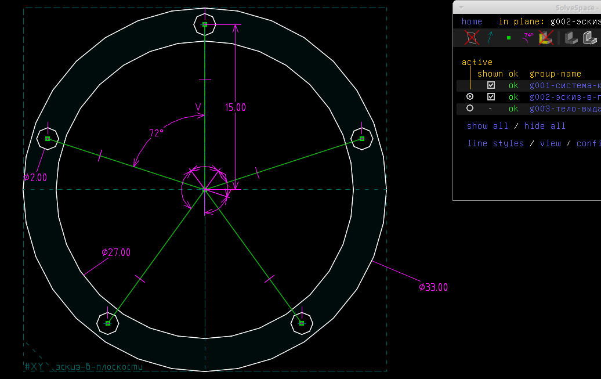601x379 pixels.
Task: Click the #XY workplane label
Action: [34, 366]
